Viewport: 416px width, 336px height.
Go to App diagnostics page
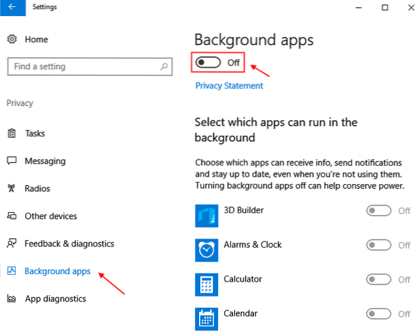(x=55, y=298)
